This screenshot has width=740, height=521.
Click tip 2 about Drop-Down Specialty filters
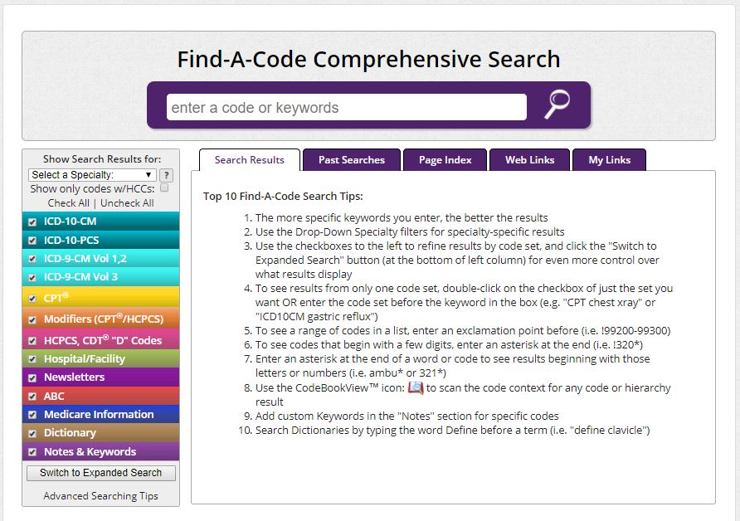(x=410, y=231)
